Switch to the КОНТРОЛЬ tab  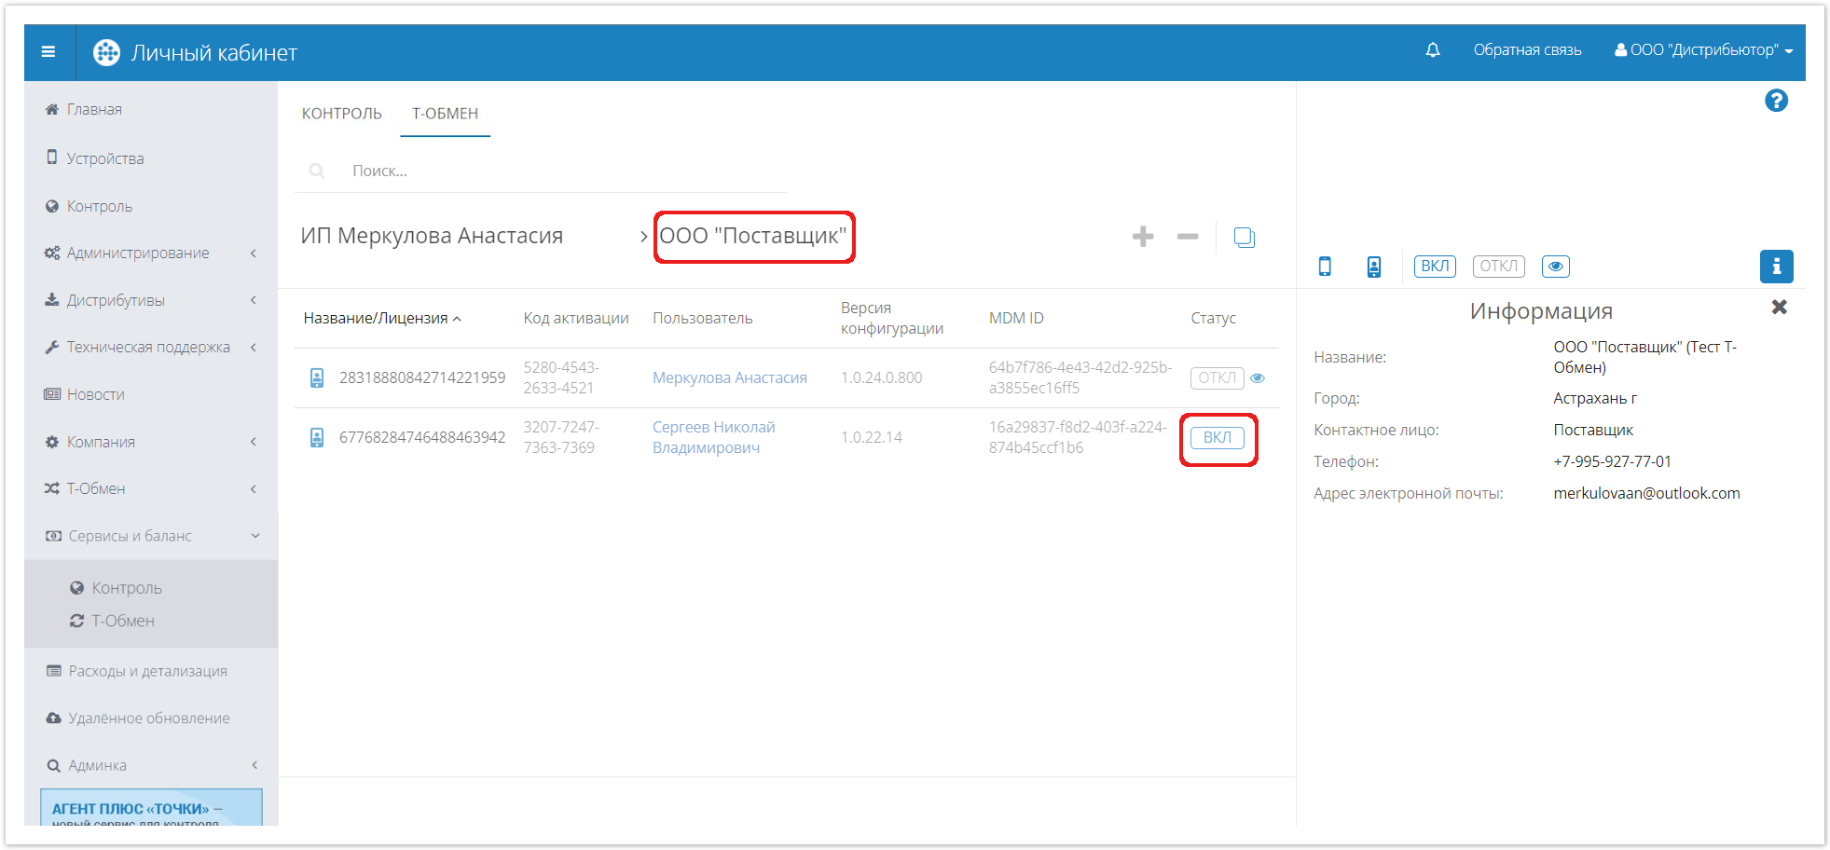click(341, 114)
